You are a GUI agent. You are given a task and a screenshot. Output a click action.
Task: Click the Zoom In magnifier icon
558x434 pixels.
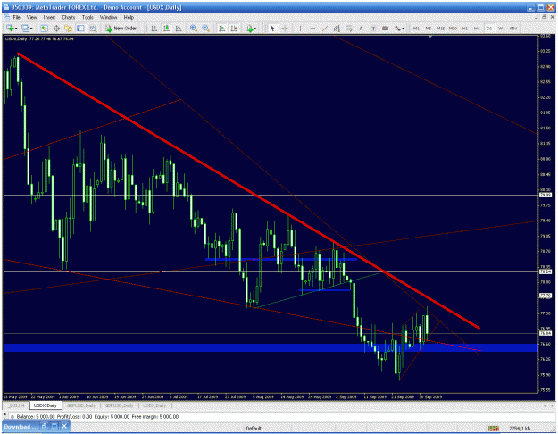click(194, 28)
